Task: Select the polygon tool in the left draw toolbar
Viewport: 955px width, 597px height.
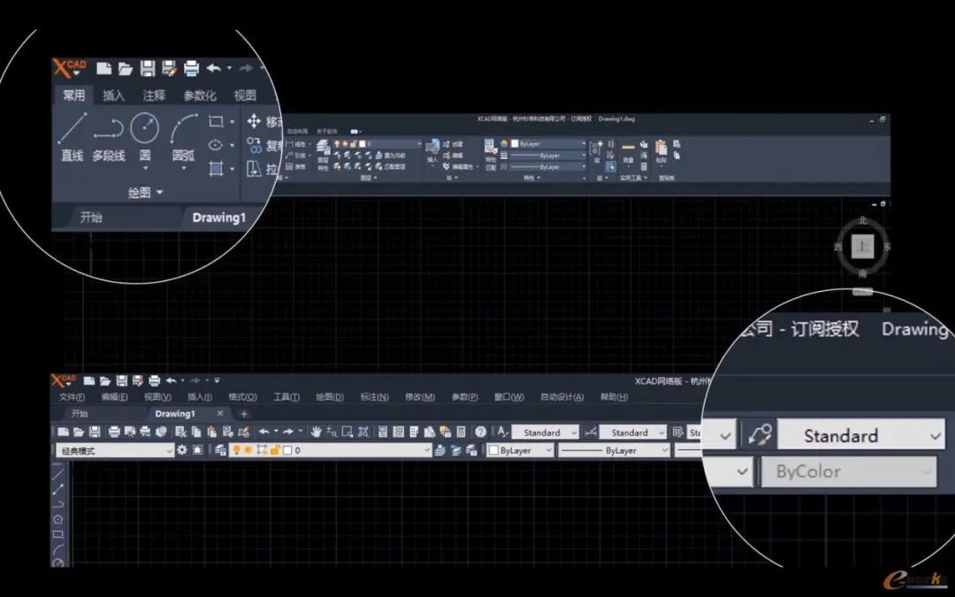Action: coord(57,520)
